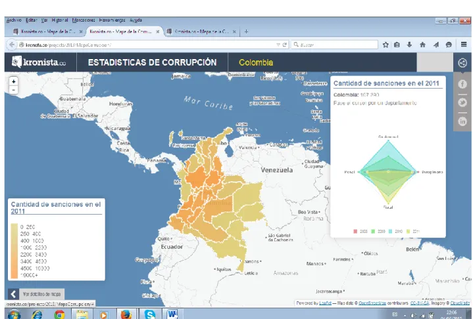Image resolution: width=473 pixels, height=319 pixels.
Task: Click the Venezuela label on the map
Action: [x=276, y=170]
